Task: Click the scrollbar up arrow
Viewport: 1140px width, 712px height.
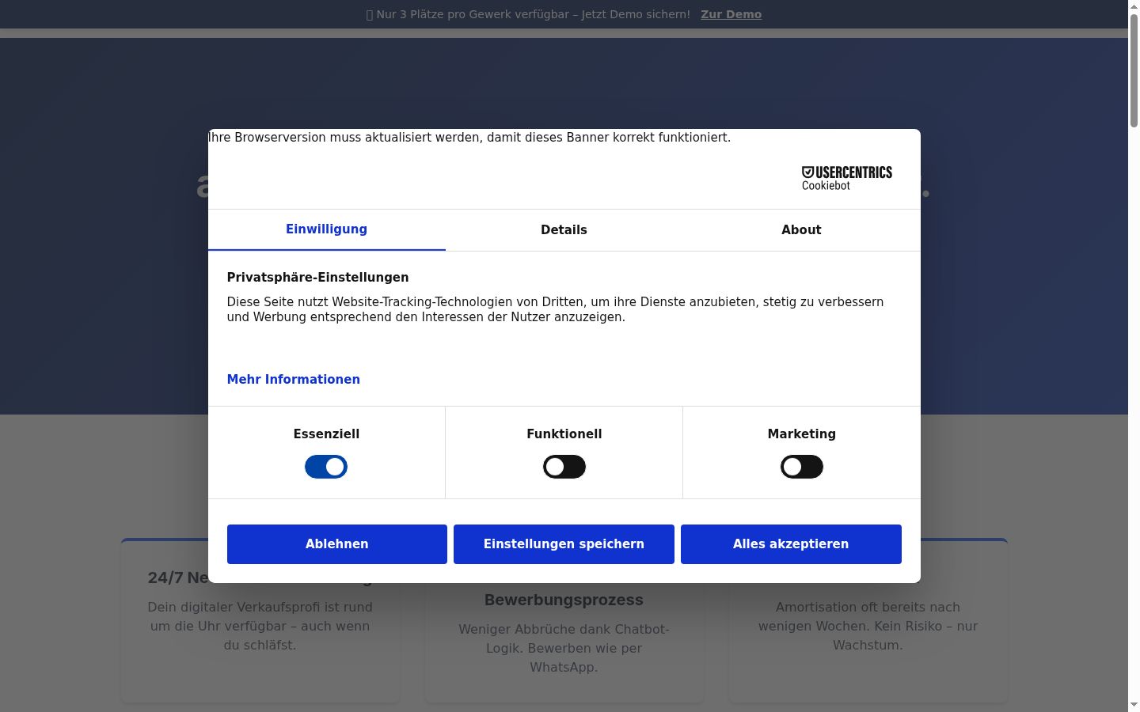Action: pos(1134,6)
